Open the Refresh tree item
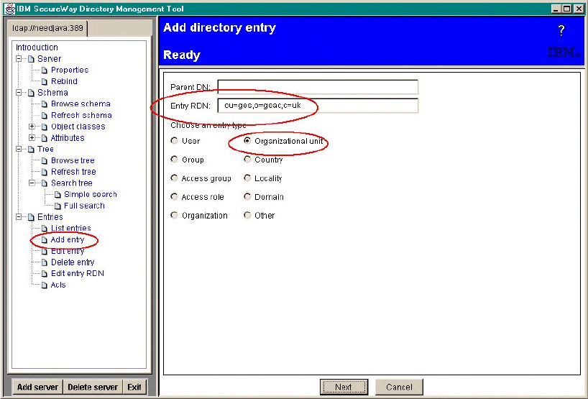 pos(73,172)
